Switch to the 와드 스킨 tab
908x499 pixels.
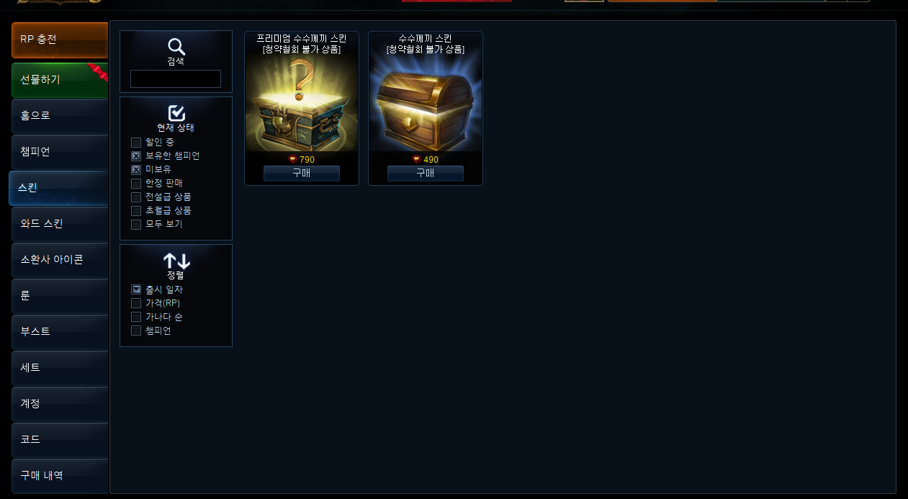coord(60,224)
